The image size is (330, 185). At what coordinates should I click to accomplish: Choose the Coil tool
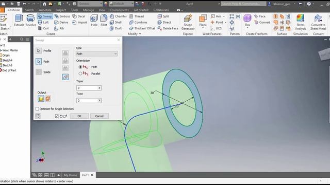tap(43, 28)
